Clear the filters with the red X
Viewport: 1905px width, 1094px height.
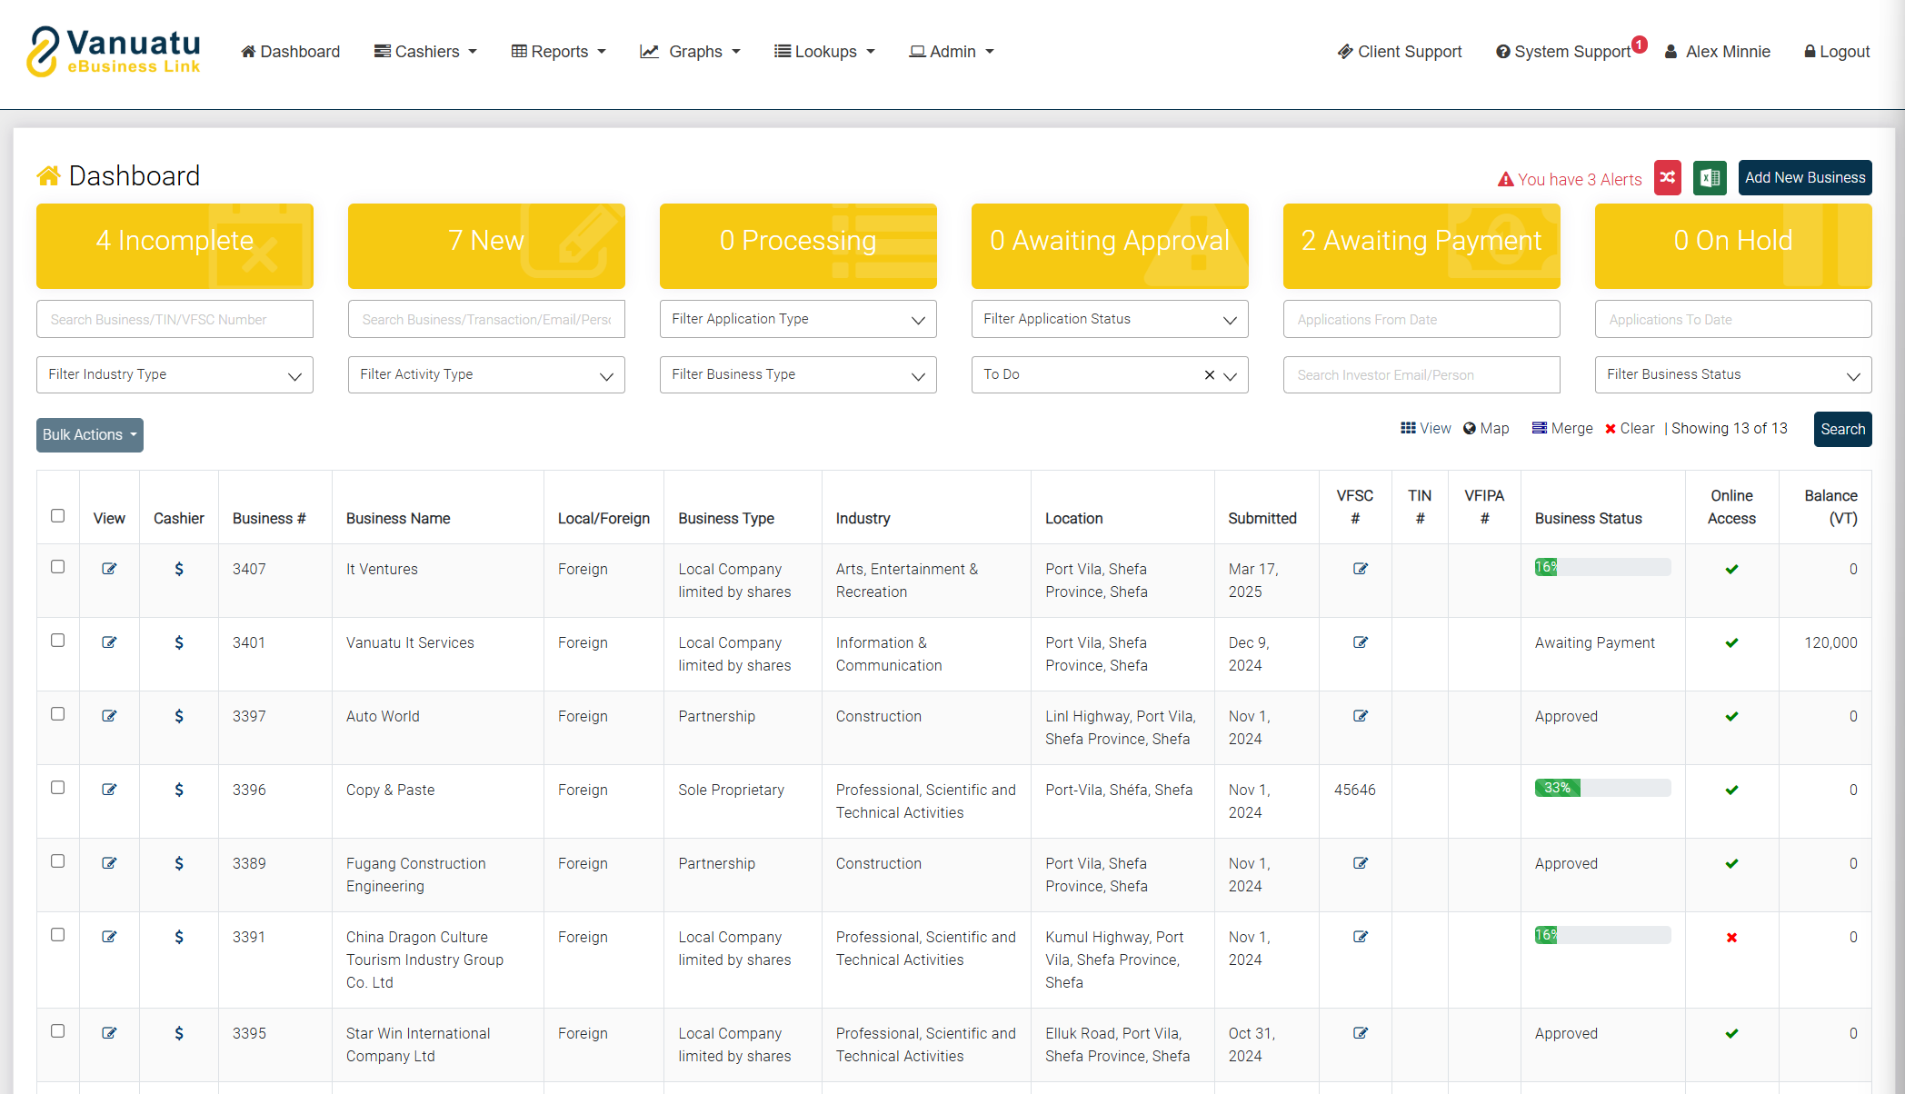1629,429
